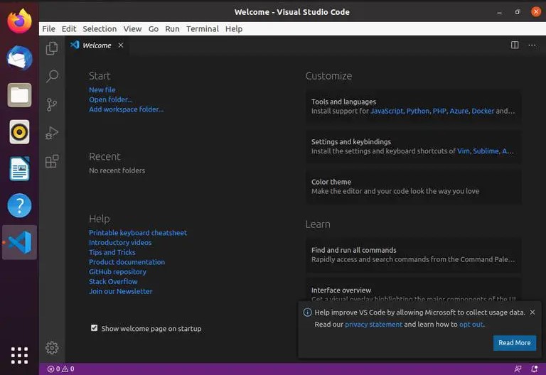Click the Settings and keybindings heading
546x375 pixels.
point(351,141)
